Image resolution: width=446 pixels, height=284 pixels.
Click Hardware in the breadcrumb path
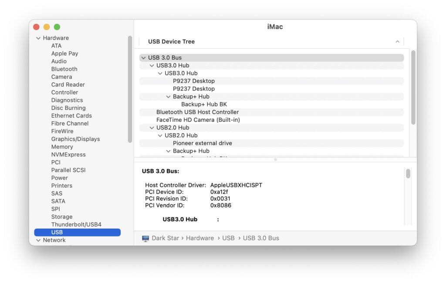(200, 238)
